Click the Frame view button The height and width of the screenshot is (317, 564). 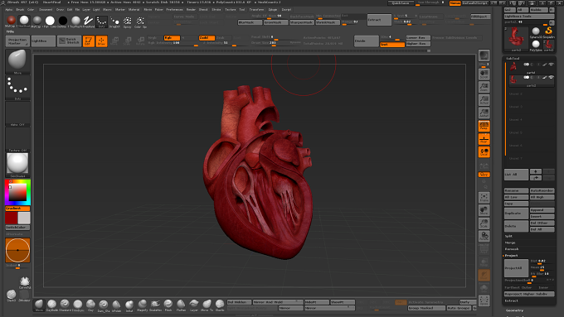(x=484, y=198)
